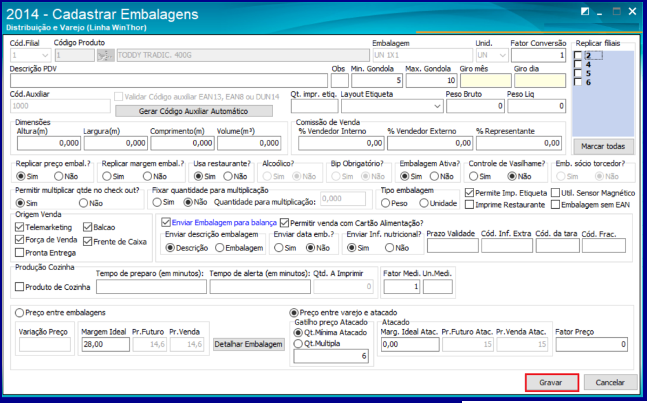The image size is (647, 403).
Task: Click the Qt. impr. etiq. field
Action: click(314, 106)
